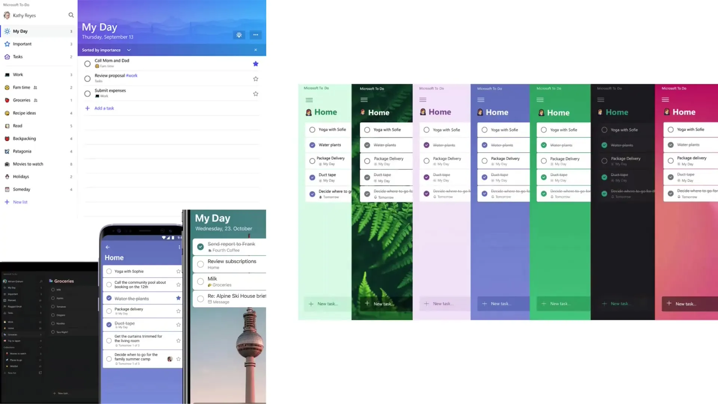
Task: Click the star icon on Review proposal task
Action: [255, 79]
